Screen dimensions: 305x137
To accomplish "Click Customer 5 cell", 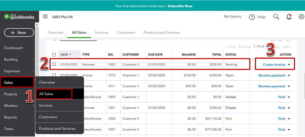I will tap(131, 118).
